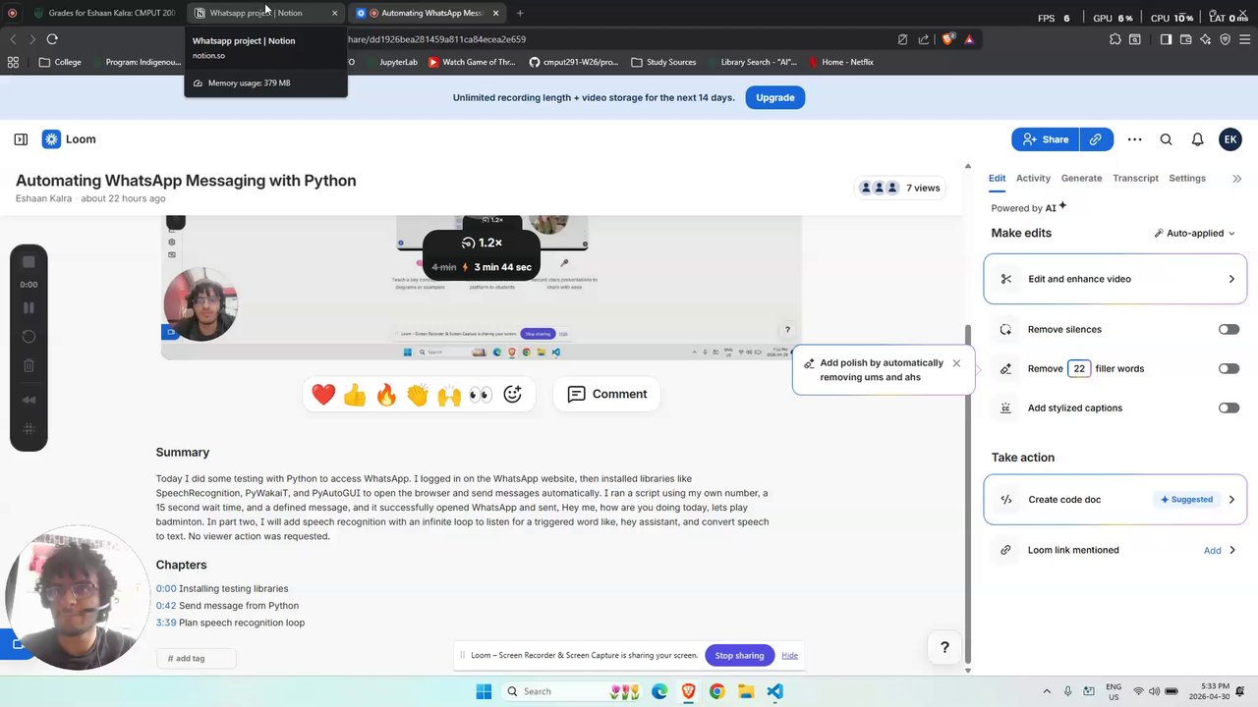The image size is (1258, 707).
Task: Click the Hide link on sharing bar
Action: [x=789, y=656]
